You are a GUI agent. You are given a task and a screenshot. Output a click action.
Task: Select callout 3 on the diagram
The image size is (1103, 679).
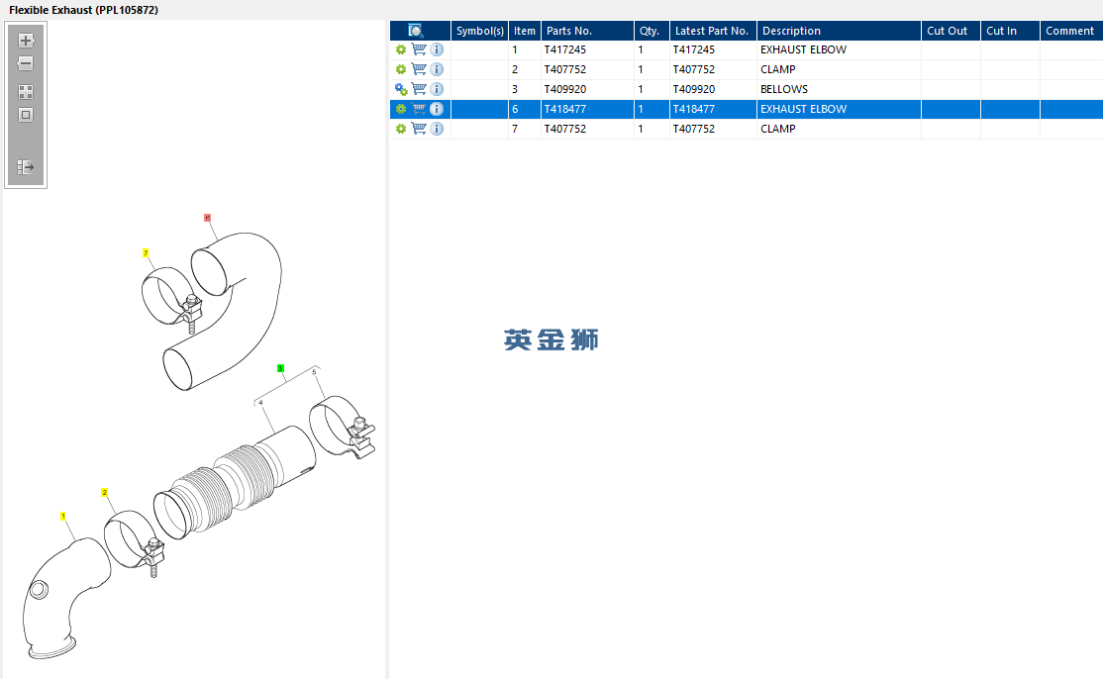[280, 368]
